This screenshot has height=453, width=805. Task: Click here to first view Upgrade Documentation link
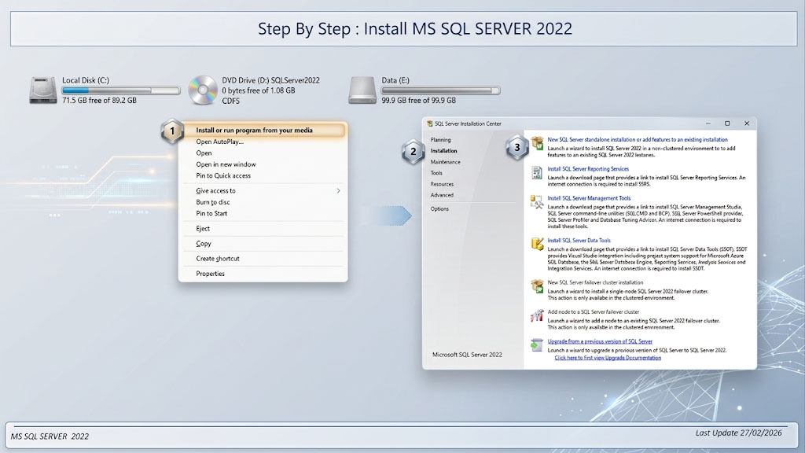point(608,358)
